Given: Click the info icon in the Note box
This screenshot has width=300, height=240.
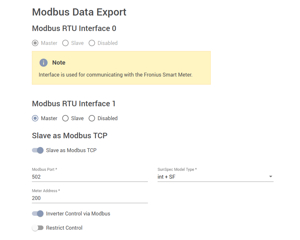Looking at the screenshot, I should (x=44, y=63).
